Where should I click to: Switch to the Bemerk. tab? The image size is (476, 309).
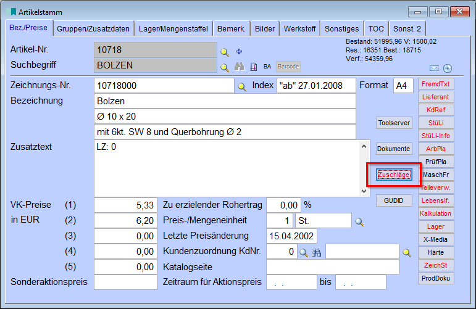coord(232,29)
